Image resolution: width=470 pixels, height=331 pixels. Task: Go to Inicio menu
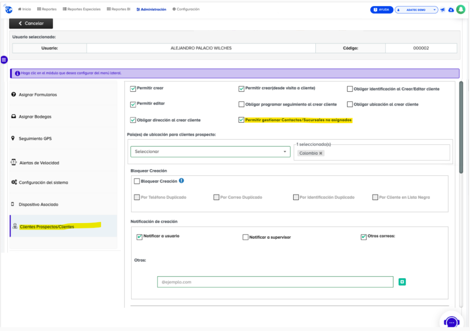25,9
